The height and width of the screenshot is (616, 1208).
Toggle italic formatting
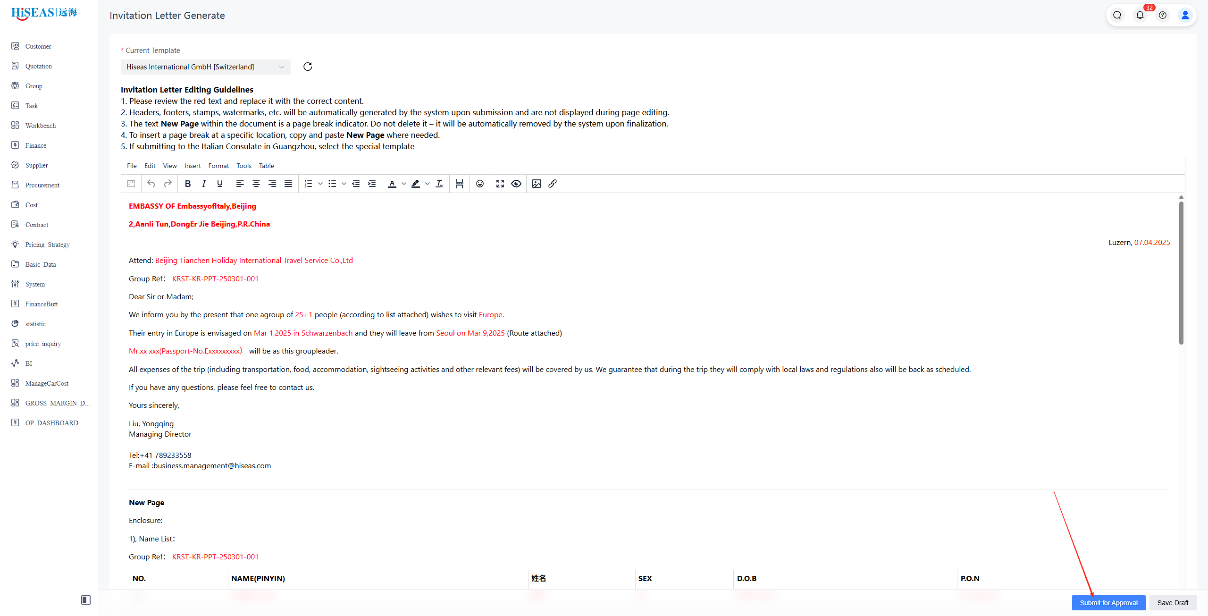point(204,184)
